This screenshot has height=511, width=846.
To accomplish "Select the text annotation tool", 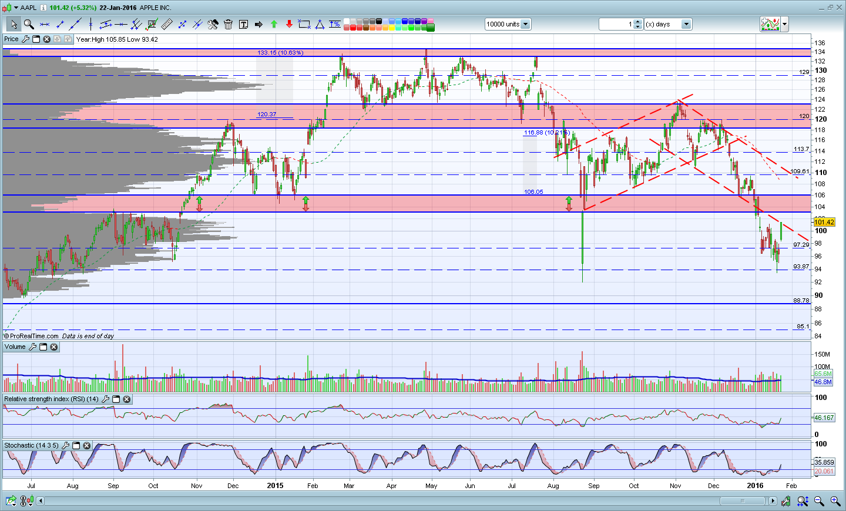I will click(x=243, y=24).
